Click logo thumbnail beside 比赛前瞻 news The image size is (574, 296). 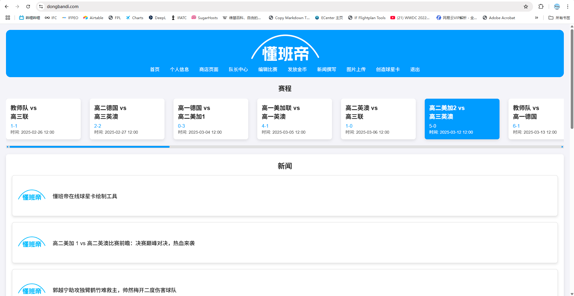pyautogui.click(x=32, y=242)
